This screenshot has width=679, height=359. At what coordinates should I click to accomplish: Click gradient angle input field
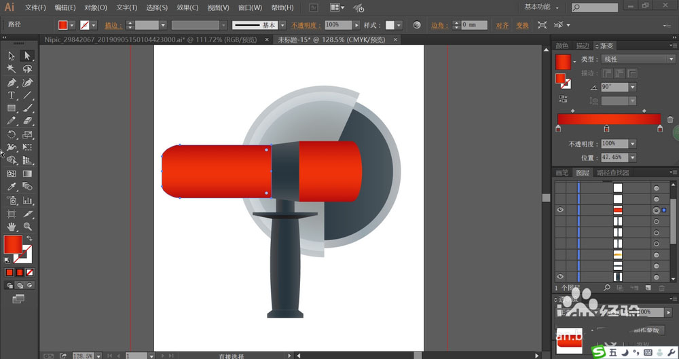tap(614, 87)
